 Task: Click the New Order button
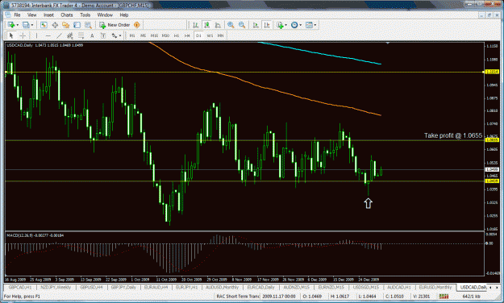(x=115, y=25)
